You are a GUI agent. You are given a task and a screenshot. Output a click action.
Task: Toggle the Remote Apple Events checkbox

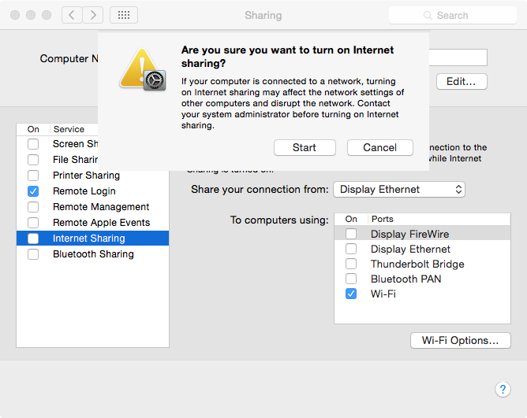(x=33, y=223)
